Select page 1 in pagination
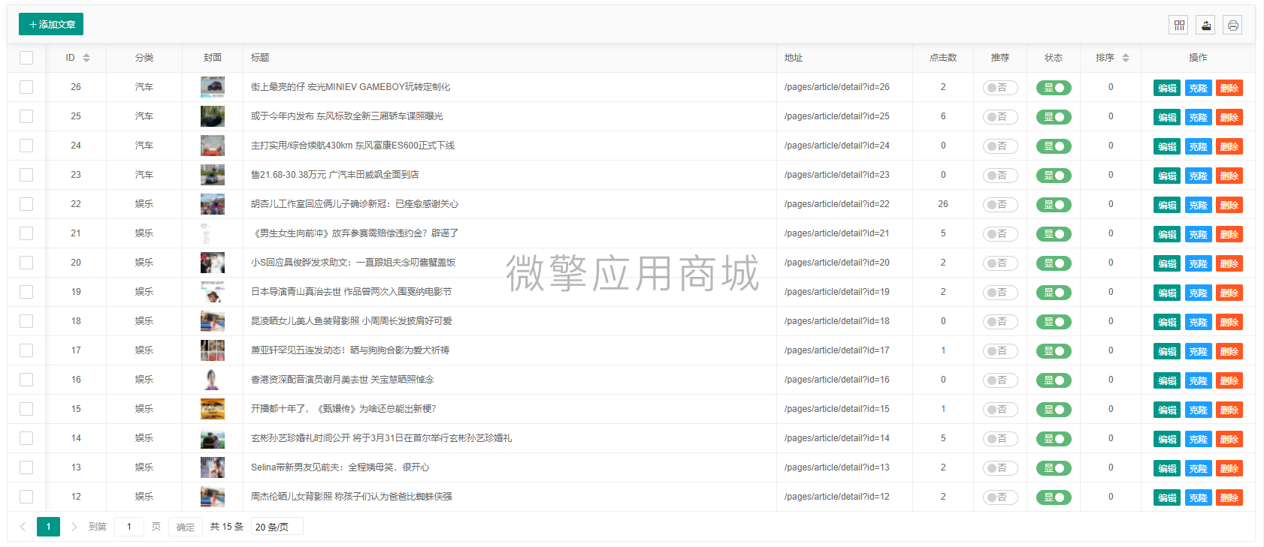Viewport: 1264px width, 547px height. [x=48, y=527]
